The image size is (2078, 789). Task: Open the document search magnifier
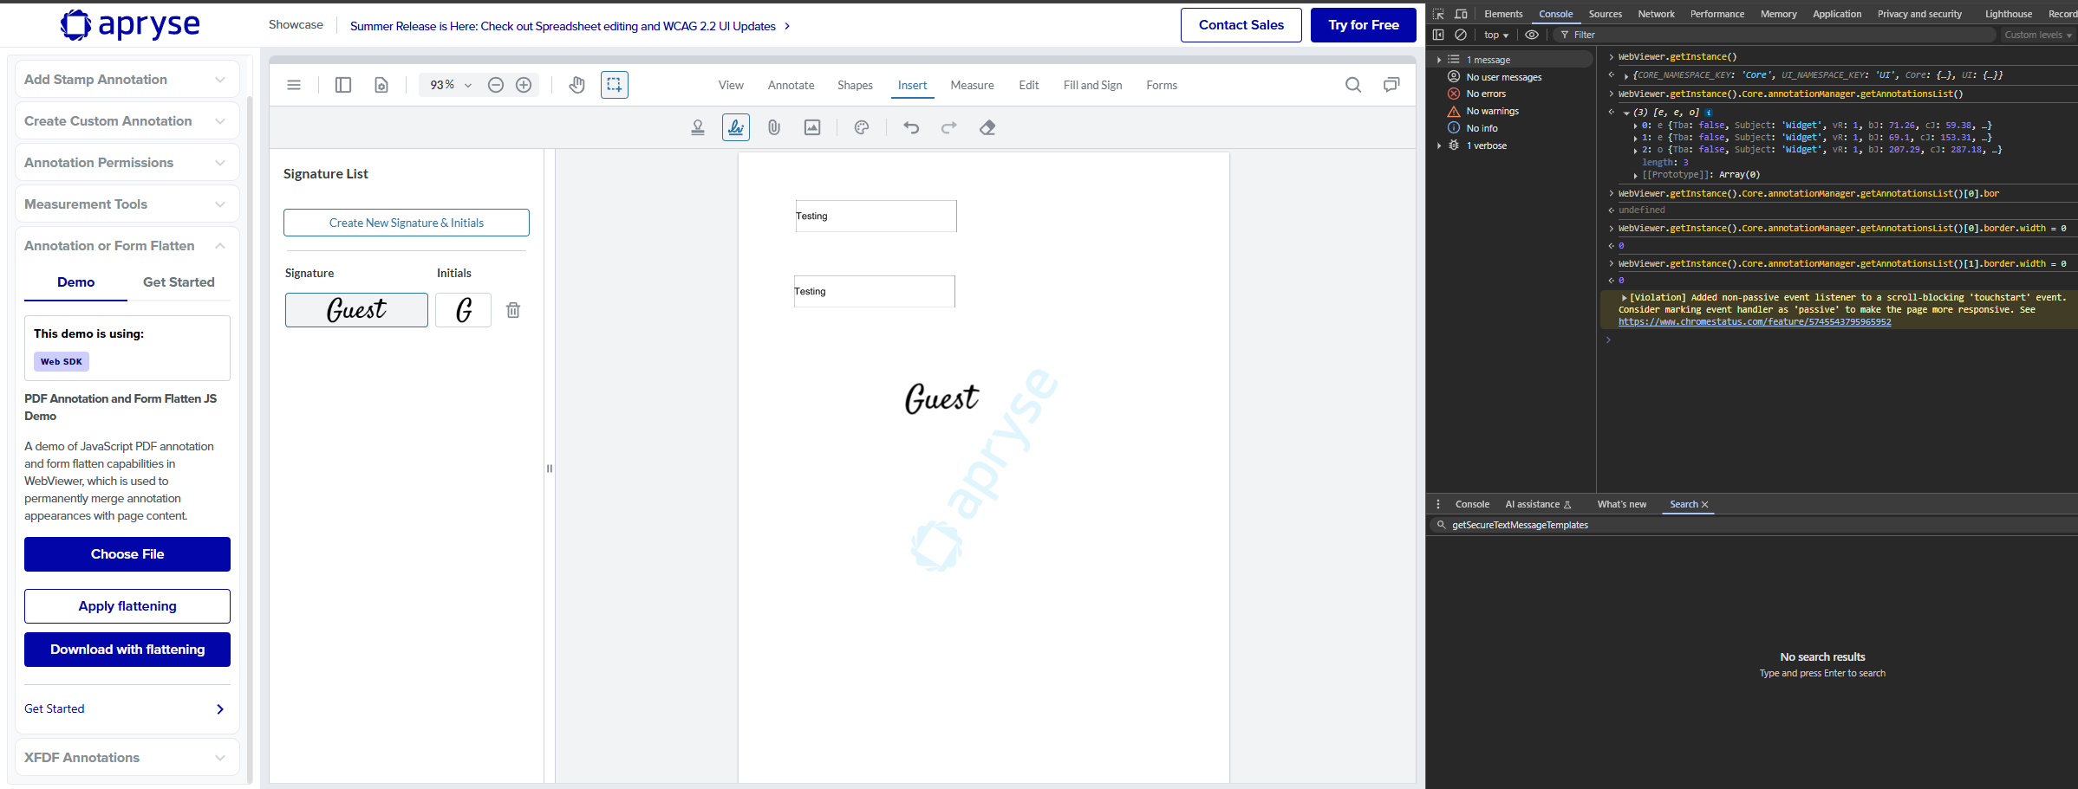click(x=1352, y=85)
